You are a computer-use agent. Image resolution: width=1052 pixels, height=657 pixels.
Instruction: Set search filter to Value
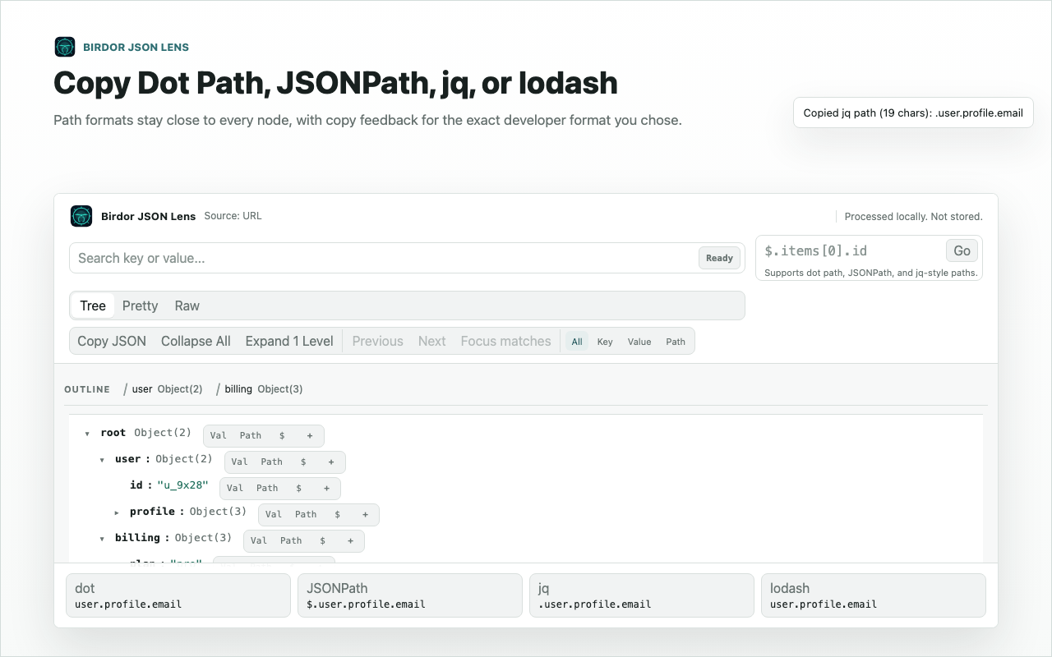click(x=639, y=342)
